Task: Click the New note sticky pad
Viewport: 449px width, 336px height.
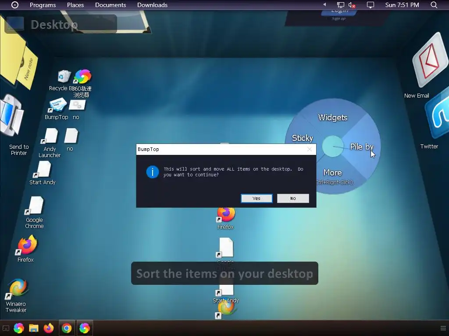Action: 28,68
